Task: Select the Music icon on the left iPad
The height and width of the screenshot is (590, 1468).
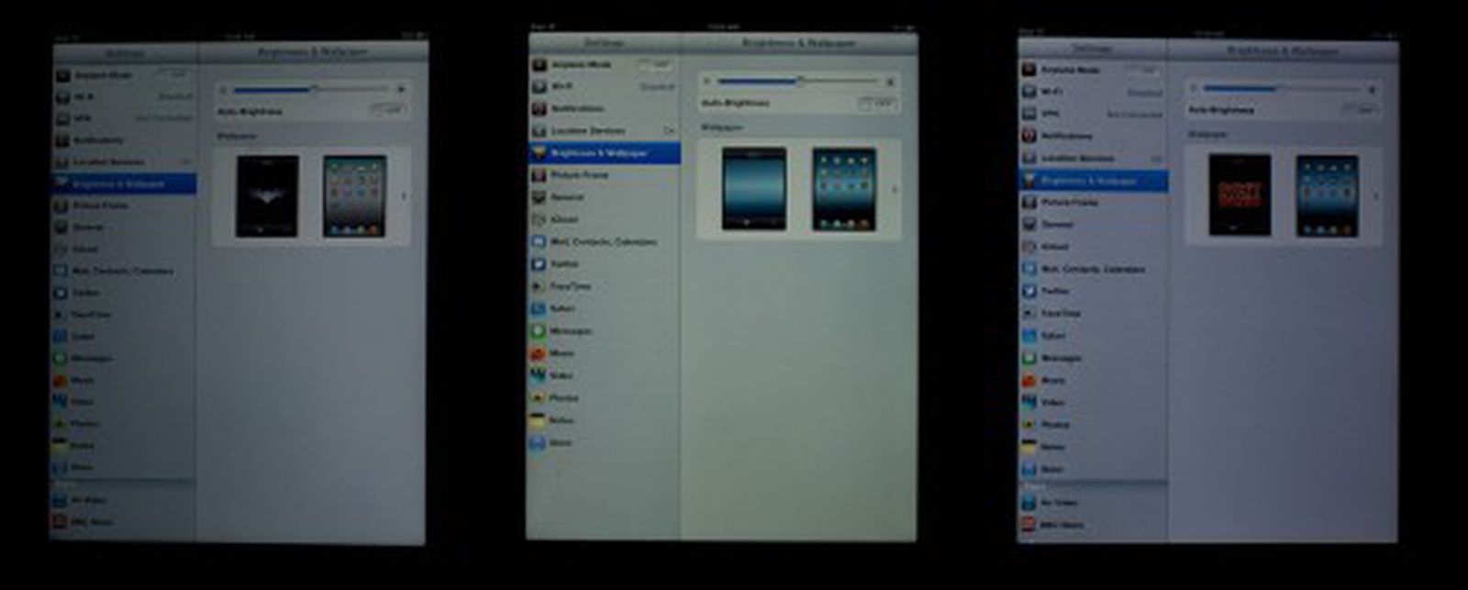Action: coord(61,380)
